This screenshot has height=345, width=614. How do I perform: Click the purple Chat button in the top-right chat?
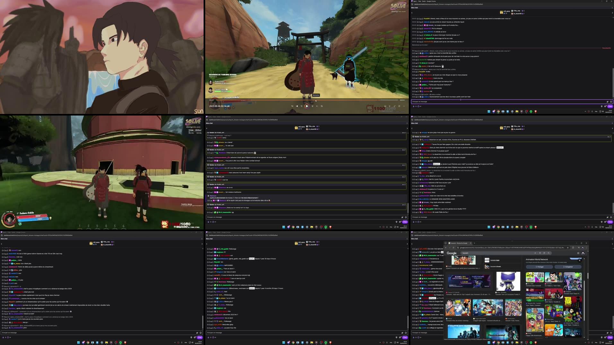610,106
